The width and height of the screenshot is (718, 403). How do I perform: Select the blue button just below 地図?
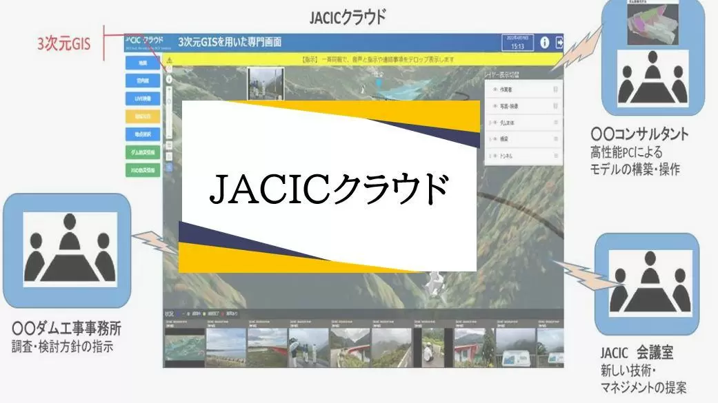tap(143, 81)
